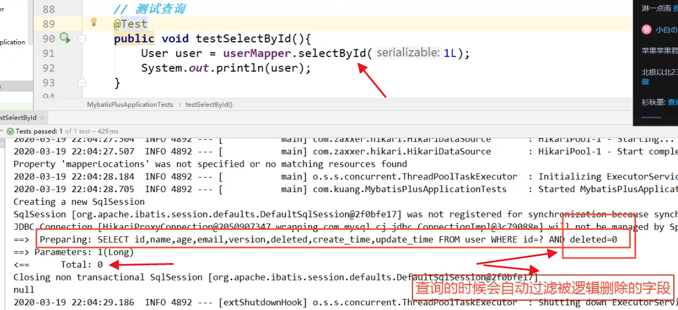Click the 淋一点雨 chat username
The width and height of the screenshot is (678, 310).
tap(656, 8)
